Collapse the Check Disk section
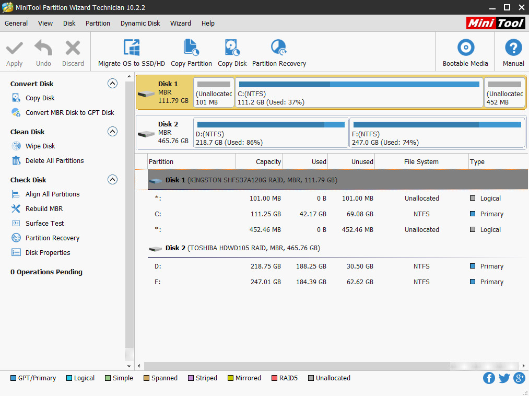Viewport: 529px width, 396px height. click(x=112, y=179)
